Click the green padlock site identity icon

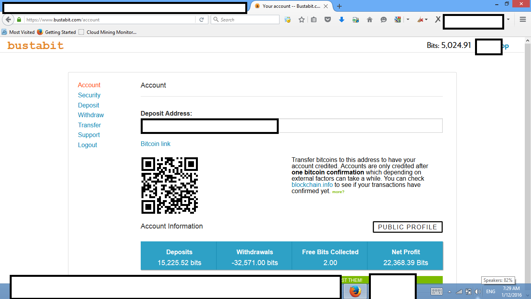click(19, 19)
